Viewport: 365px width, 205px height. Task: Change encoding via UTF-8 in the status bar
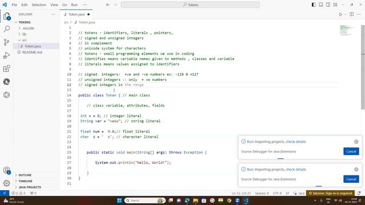coord(277,193)
